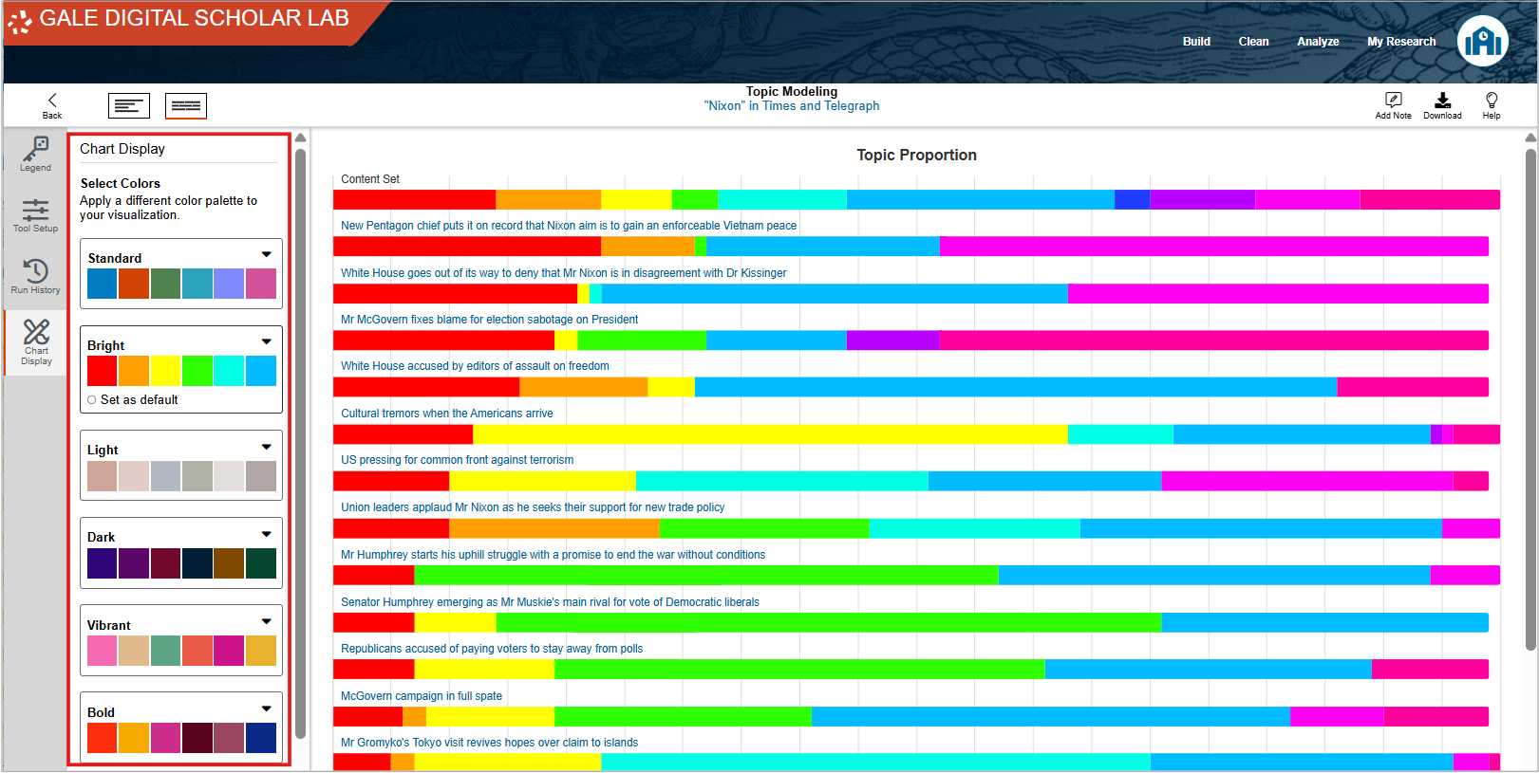Expand the Standard palette dropdown arrow
Image resolution: width=1539 pixels, height=773 pixels.
pyautogui.click(x=267, y=254)
